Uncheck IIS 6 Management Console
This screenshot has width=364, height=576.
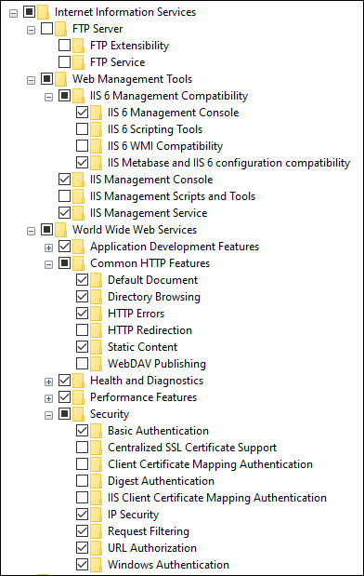(x=82, y=112)
